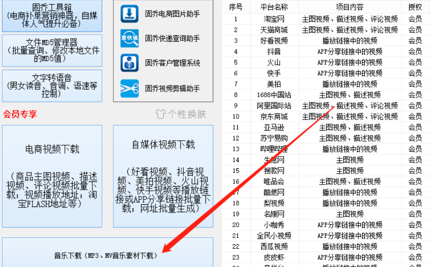Image resolution: width=430 pixels, height=267 pixels.
Task: Select the 火山 platform cell
Action: point(274,62)
